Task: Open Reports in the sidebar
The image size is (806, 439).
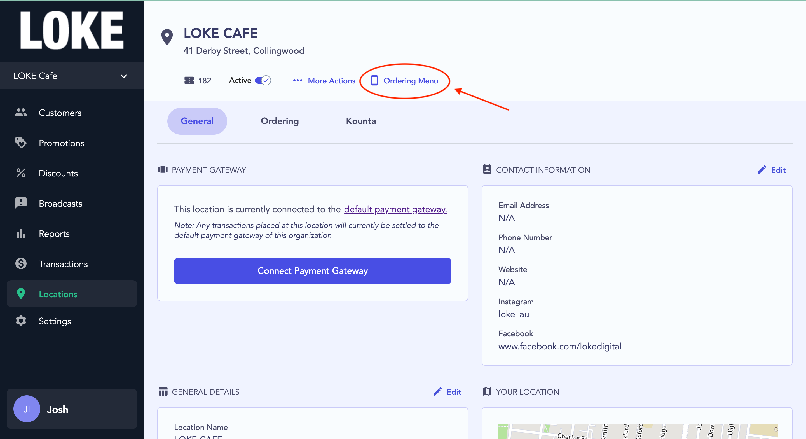Action: (x=72, y=233)
